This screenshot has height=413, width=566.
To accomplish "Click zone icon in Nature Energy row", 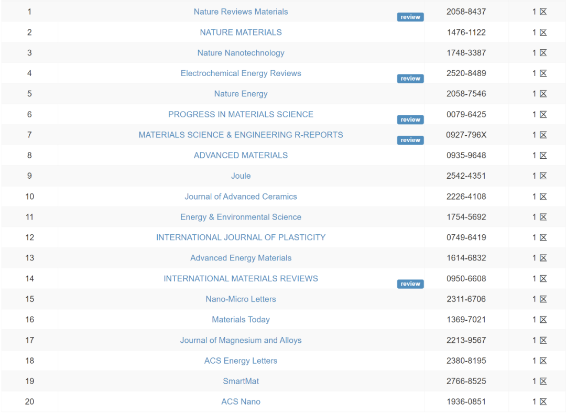I will click(x=543, y=94).
